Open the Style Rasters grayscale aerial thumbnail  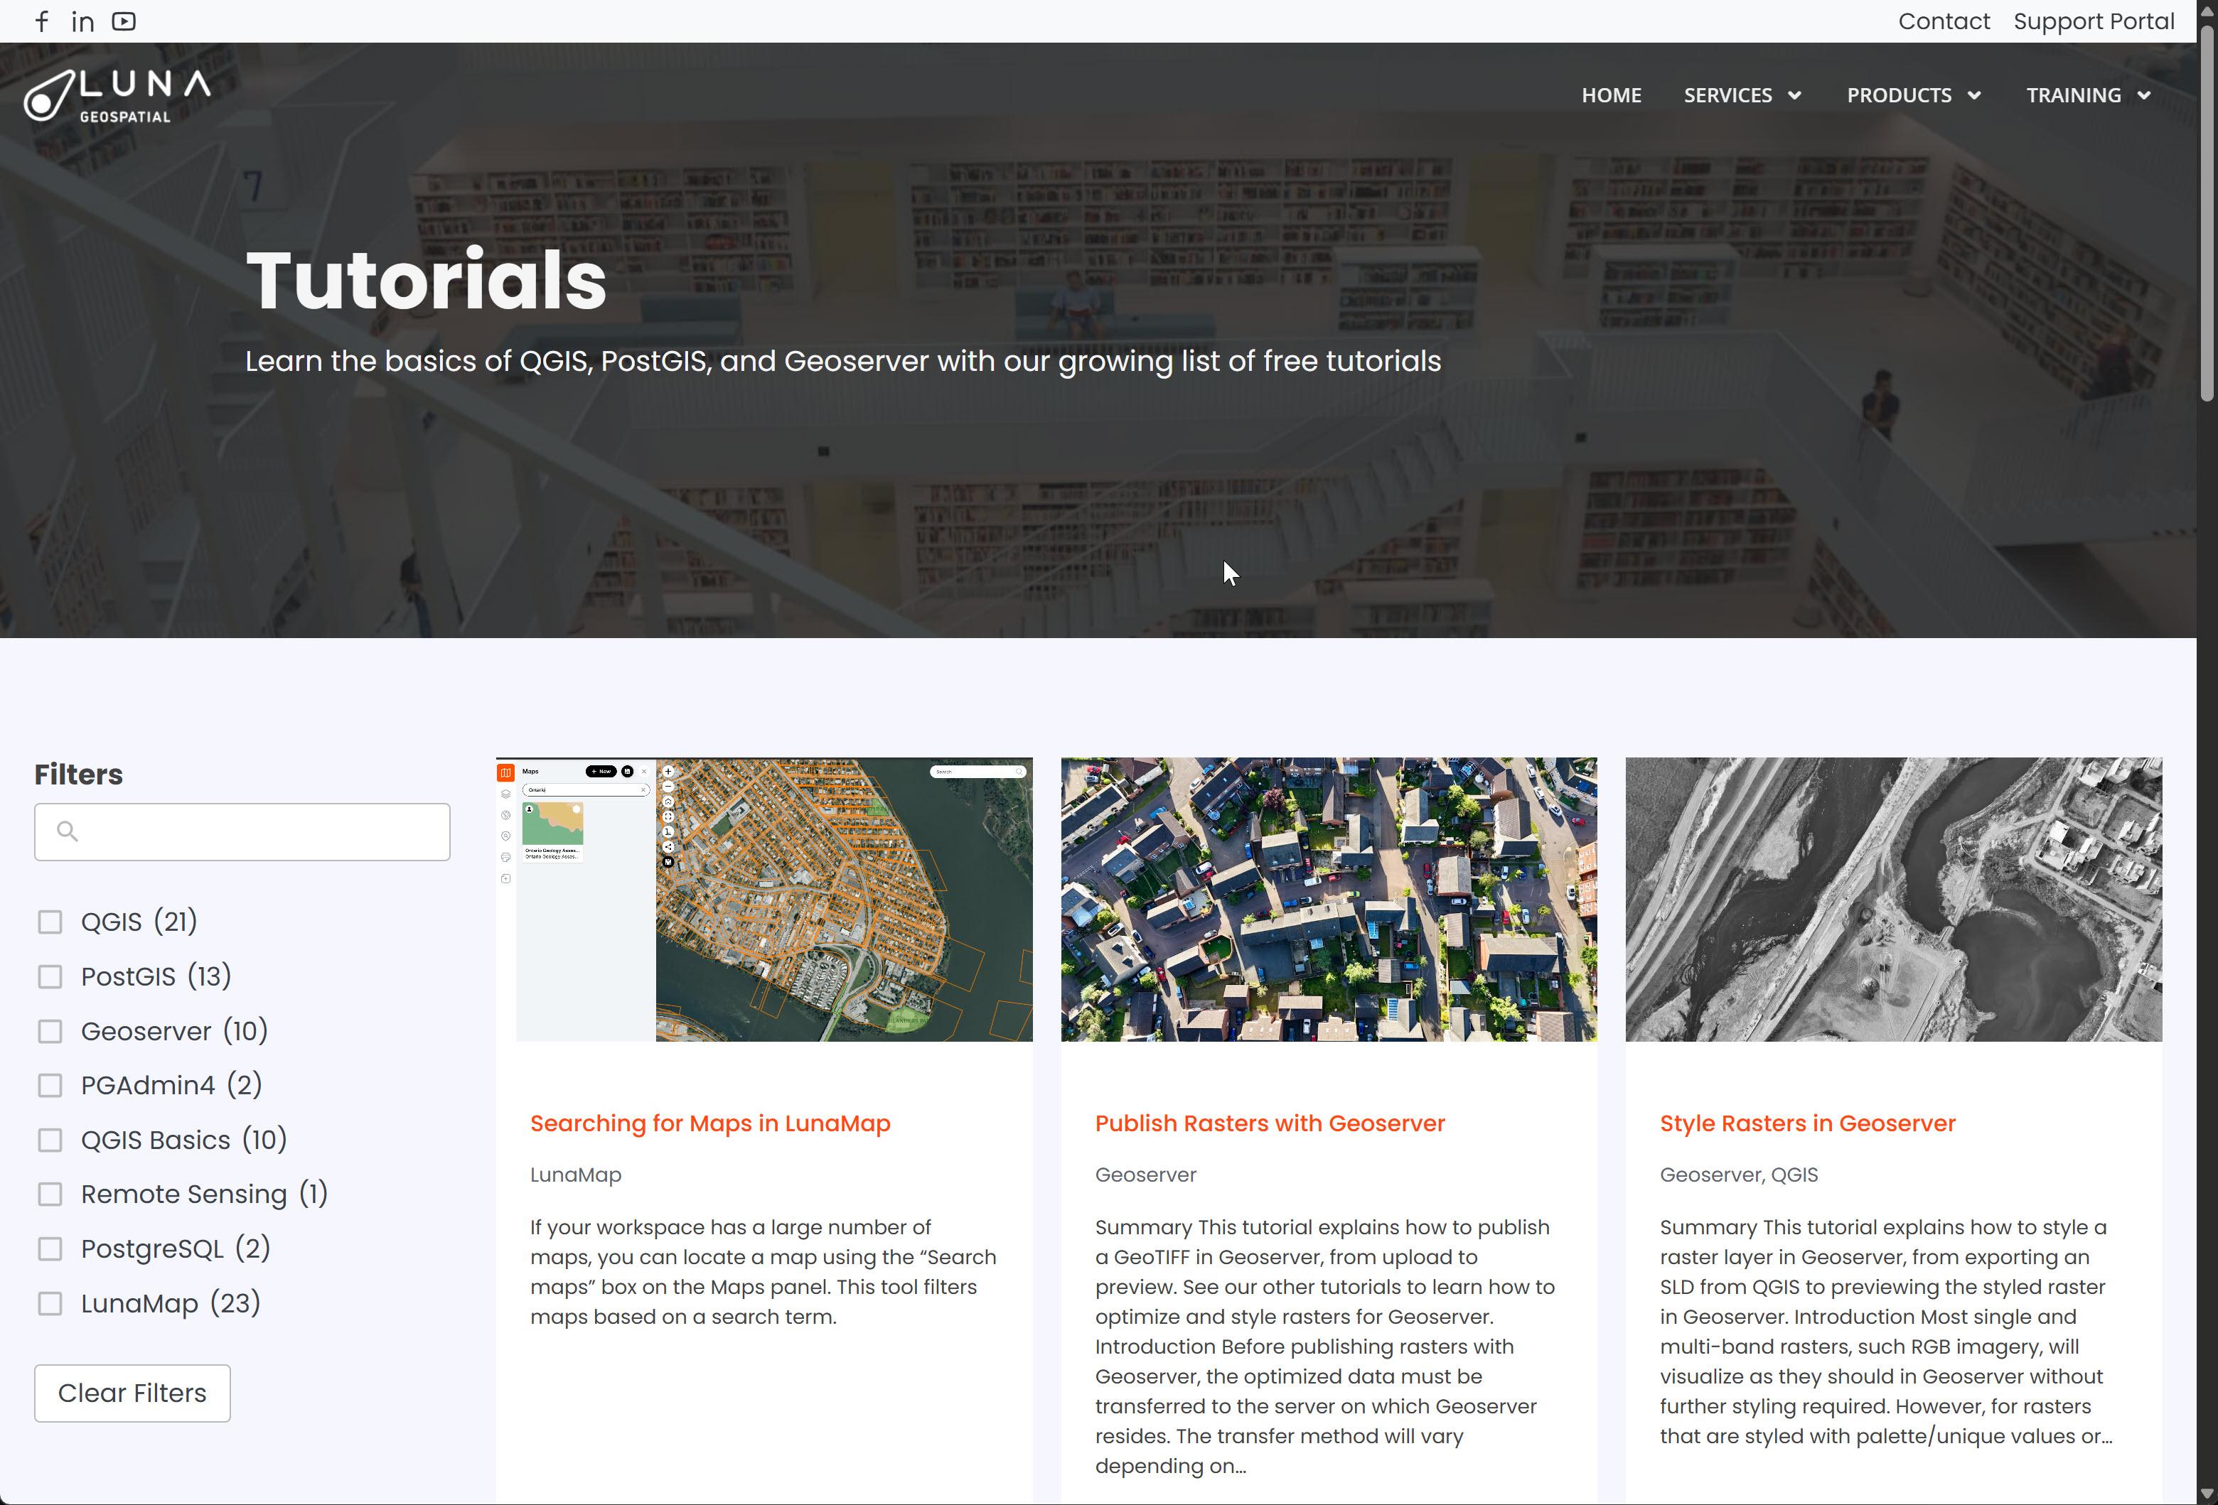[x=1892, y=900]
